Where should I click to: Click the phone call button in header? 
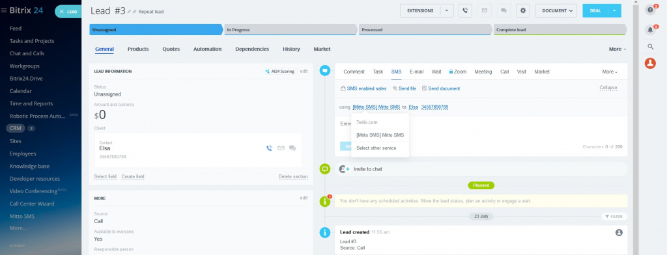coord(465,10)
